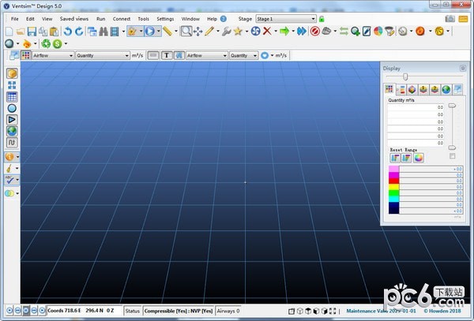Open the Edit menu
The height and width of the screenshot is (321, 474).
30,19
